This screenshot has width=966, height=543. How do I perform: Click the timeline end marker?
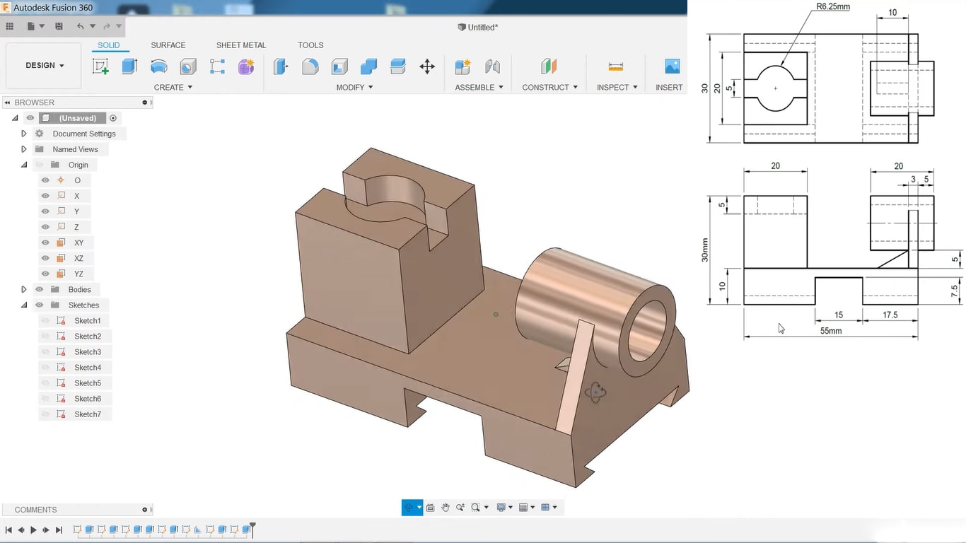252,528
